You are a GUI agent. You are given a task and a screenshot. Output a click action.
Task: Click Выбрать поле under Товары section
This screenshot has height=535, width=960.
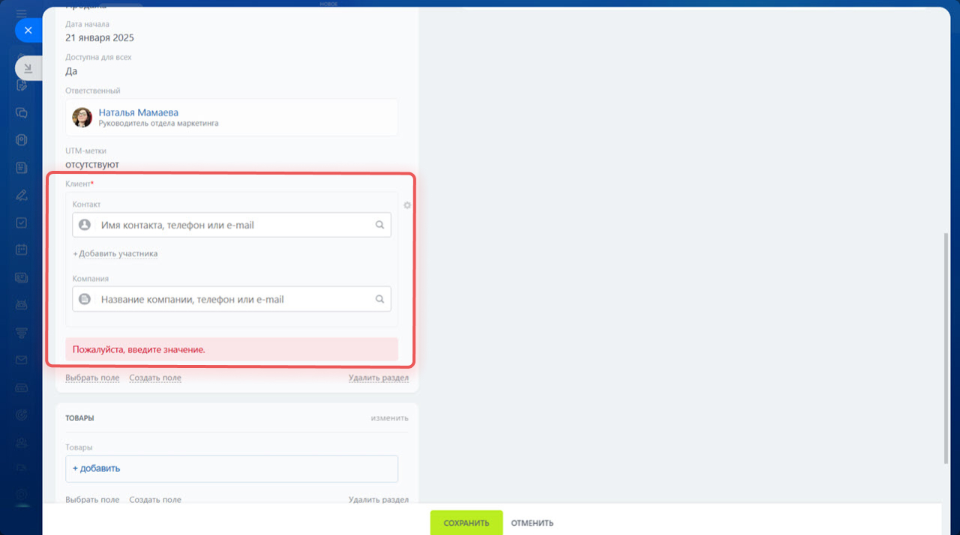[x=92, y=500]
